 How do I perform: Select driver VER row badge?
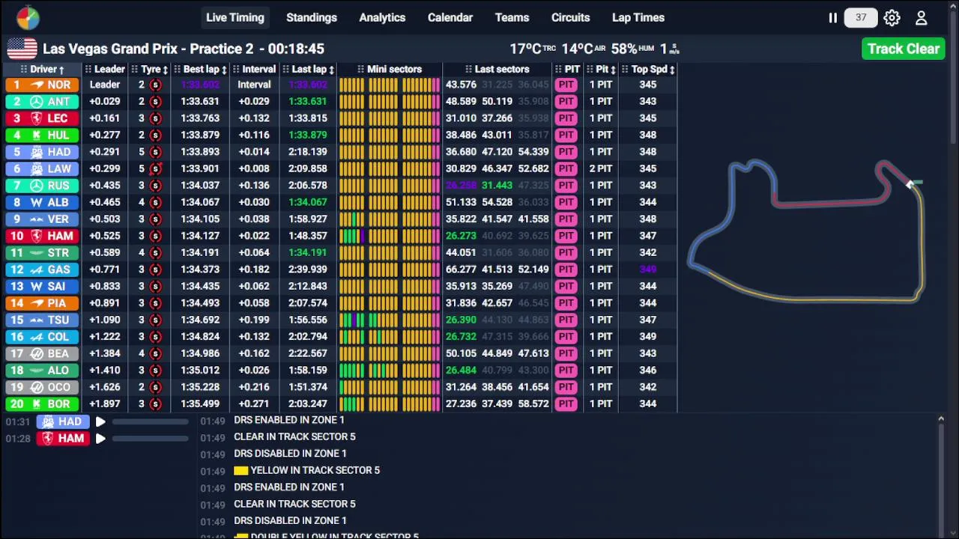tap(43, 219)
